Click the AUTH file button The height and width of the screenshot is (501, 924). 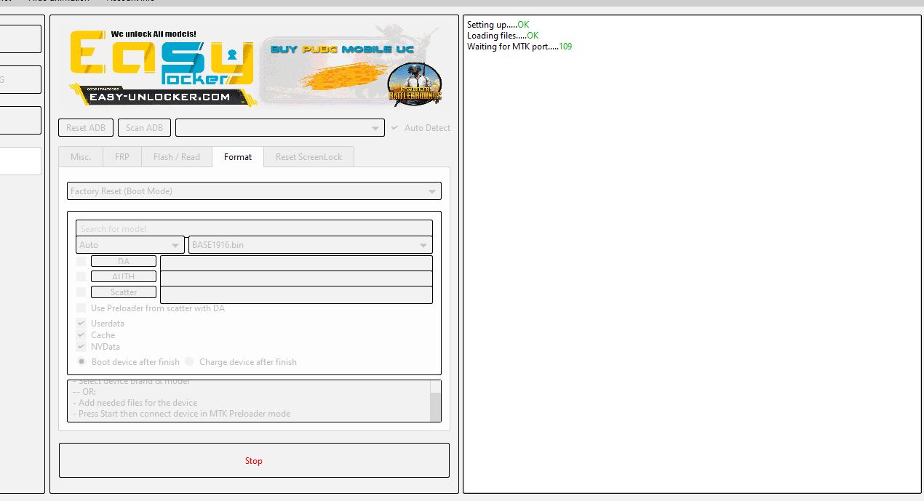(124, 276)
